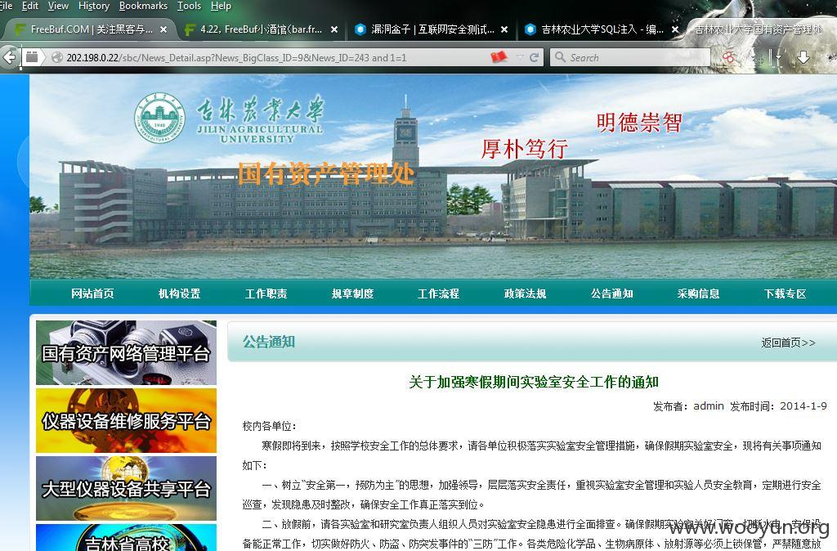This screenshot has width=837, height=551.
Task: Open 政策法规 in the navigation bar
Action: 526,293
